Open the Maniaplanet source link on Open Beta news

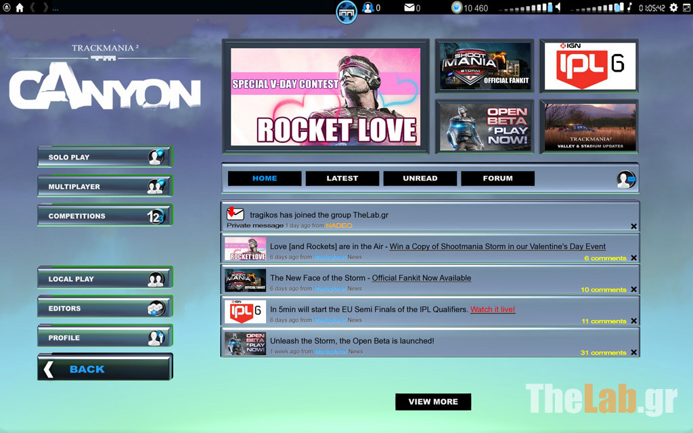coord(330,352)
